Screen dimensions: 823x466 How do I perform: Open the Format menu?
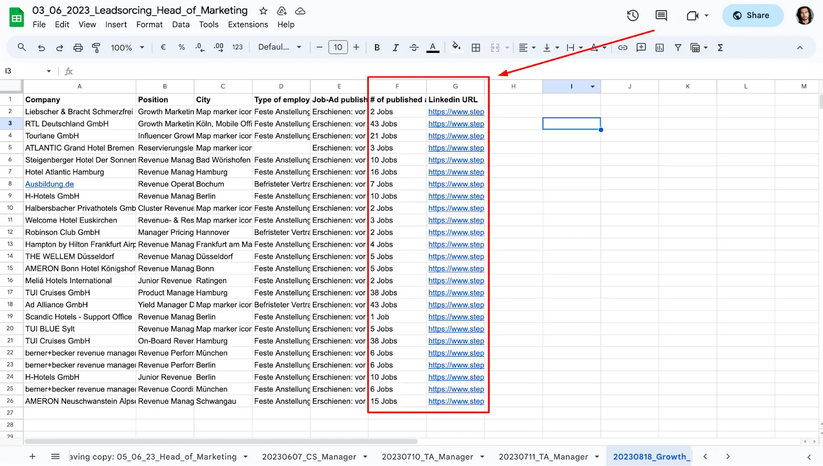[149, 24]
